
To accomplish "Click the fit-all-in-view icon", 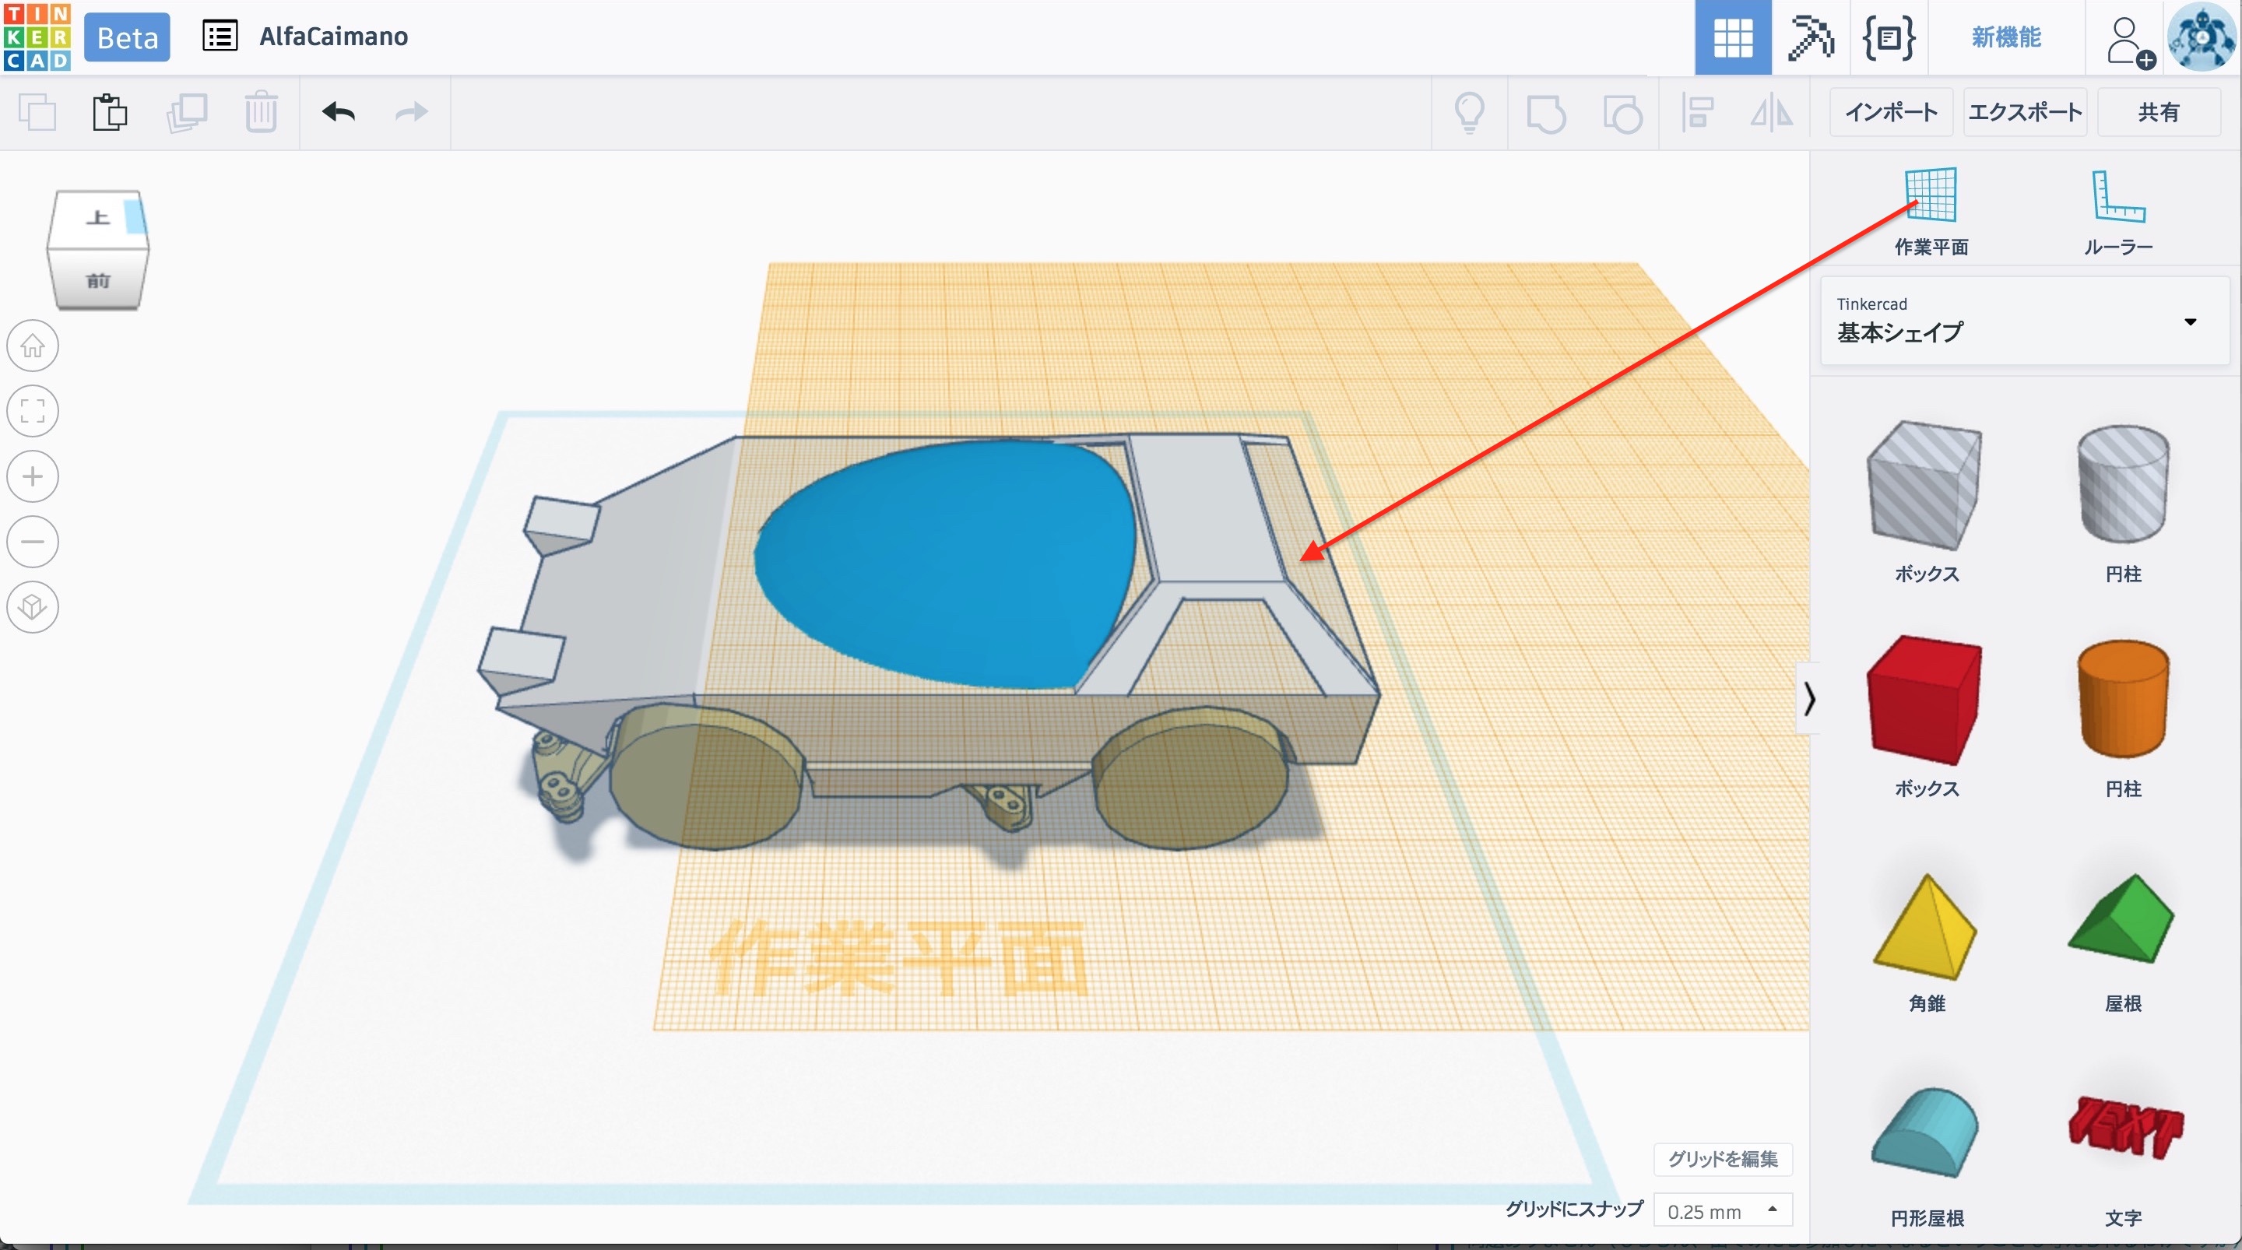I will point(33,411).
